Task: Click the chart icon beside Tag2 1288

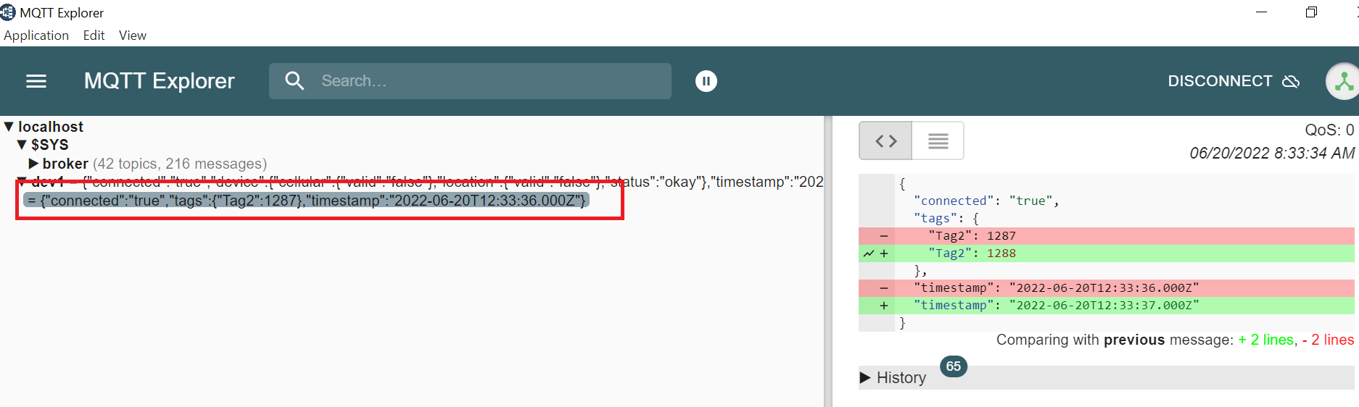Action: pyautogui.click(x=868, y=253)
